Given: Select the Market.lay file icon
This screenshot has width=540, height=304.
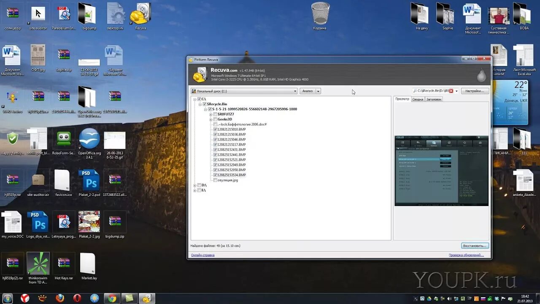Looking at the screenshot, I should click(89, 266).
